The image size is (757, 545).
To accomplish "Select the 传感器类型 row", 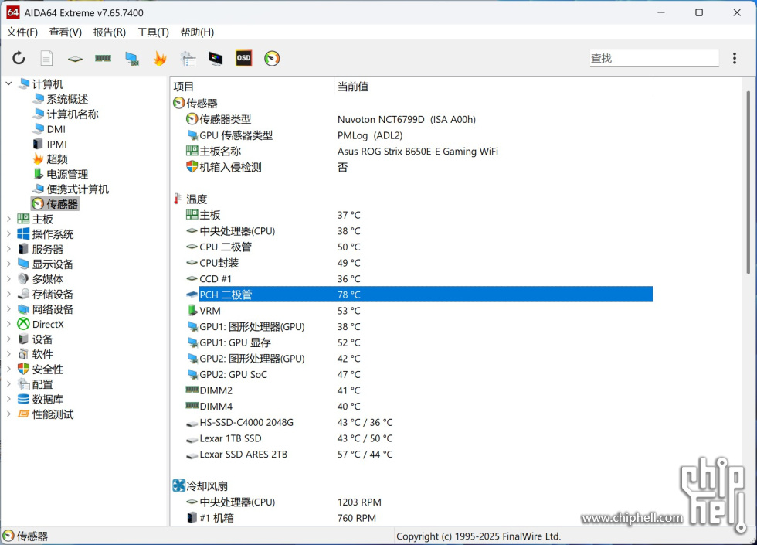I will [419, 119].
